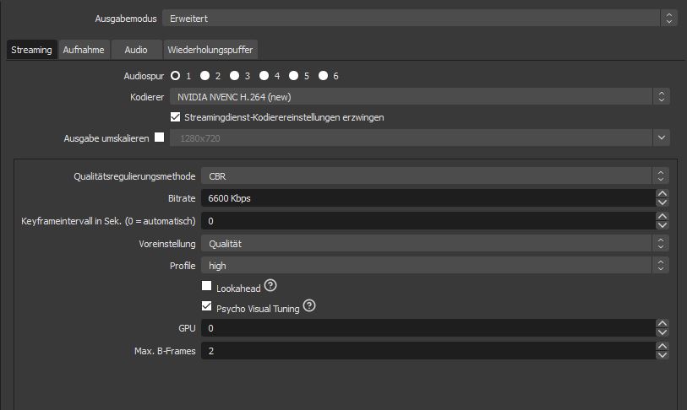Increase Bitrate with the up arrow
The width and height of the screenshot is (687, 410).
662,194
